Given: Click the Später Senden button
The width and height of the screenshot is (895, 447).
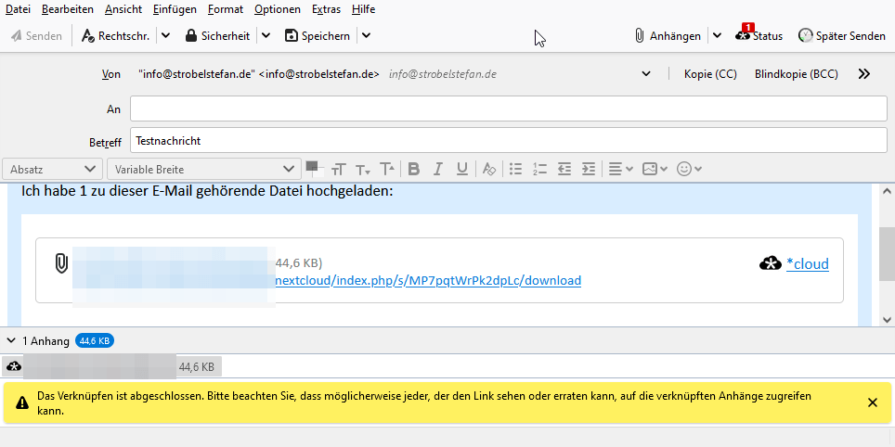Looking at the screenshot, I should 842,36.
